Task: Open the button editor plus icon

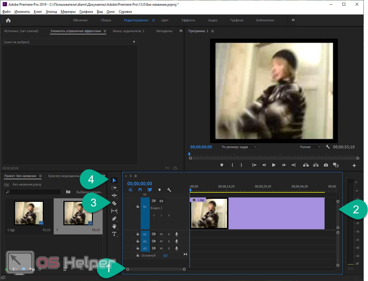Action: pyautogui.click(x=354, y=165)
